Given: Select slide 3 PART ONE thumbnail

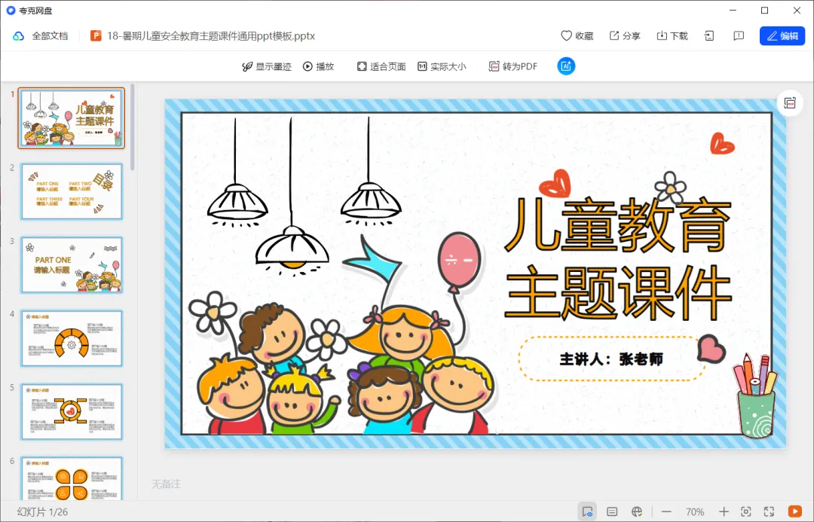Looking at the screenshot, I should pos(72,264).
